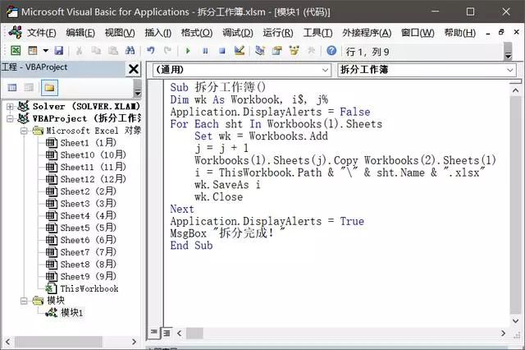525x350 pixels.
Task: Collapse the VBAProject (拆分工作簿) node
Action: pyautogui.click(x=10, y=118)
